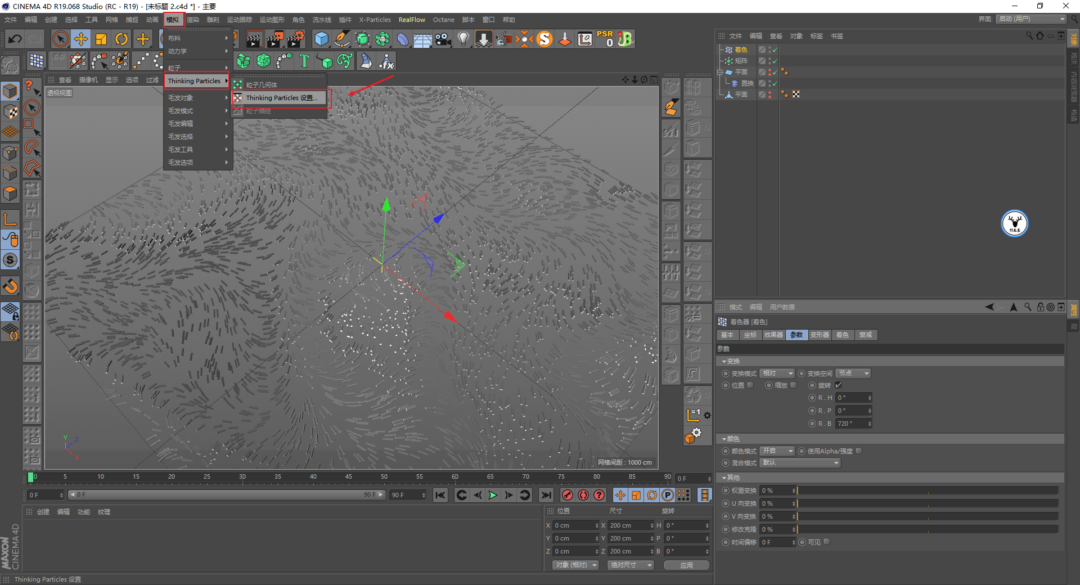
Task: Open the 绝对尺寸 size dropdown
Action: click(631, 565)
